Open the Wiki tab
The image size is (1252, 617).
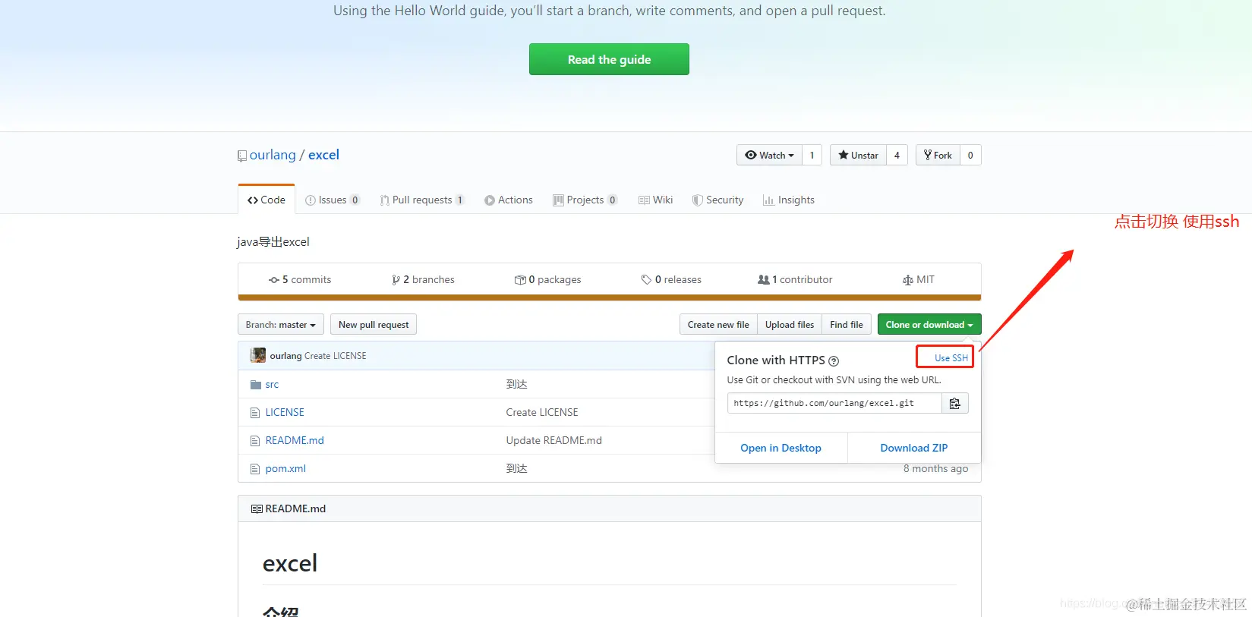click(x=655, y=200)
